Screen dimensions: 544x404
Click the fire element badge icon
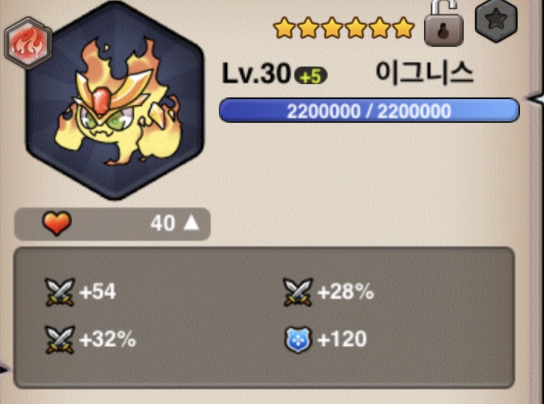[x=28, y=43]
